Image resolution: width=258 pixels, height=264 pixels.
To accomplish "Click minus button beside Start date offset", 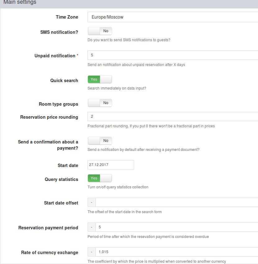I will click(x=92, y=202).
